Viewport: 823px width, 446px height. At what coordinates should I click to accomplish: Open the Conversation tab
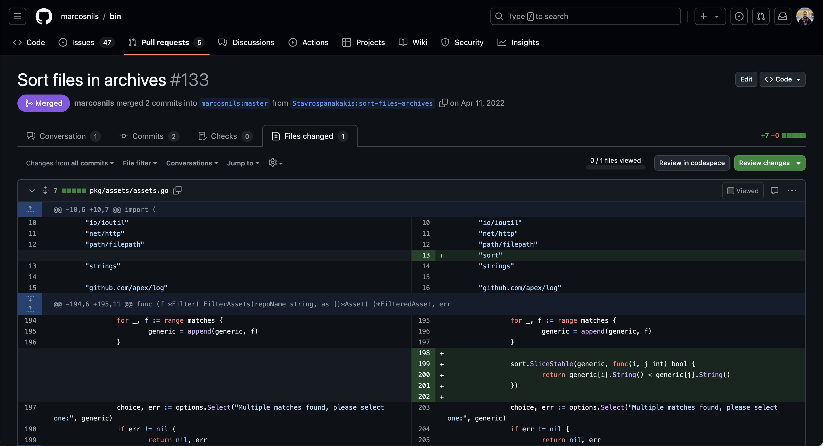click(x=62, y=135)
